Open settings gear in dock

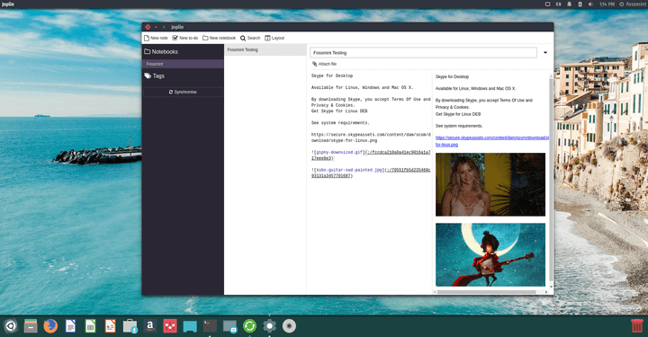pos(269,326)
